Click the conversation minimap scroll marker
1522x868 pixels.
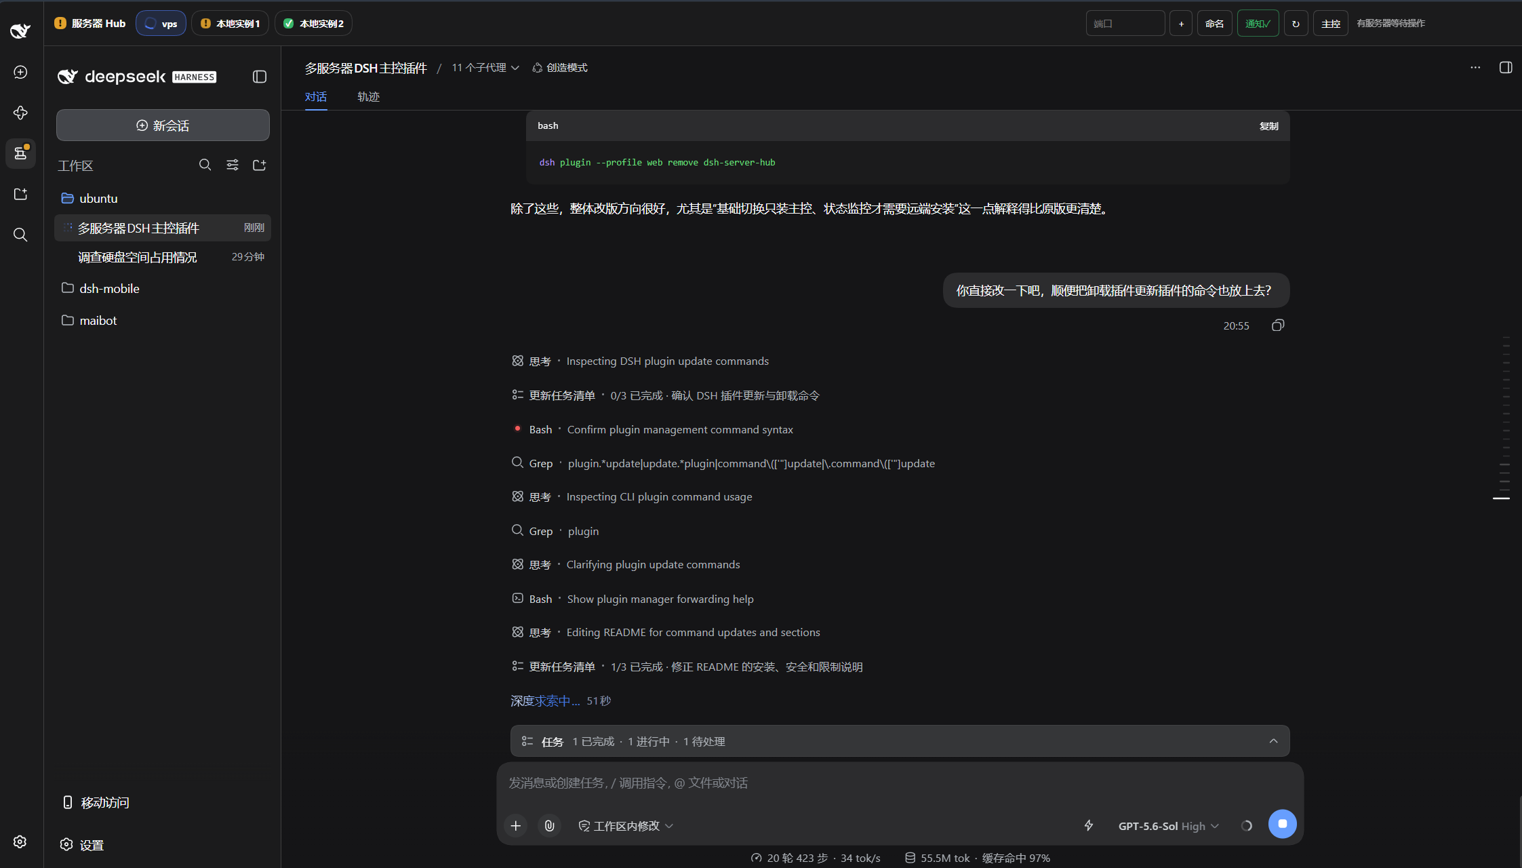(x=1501, y=498)
